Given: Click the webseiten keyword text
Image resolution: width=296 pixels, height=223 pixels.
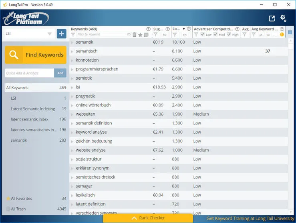Looking at the screenshot, I should click(x=85, y=114).
